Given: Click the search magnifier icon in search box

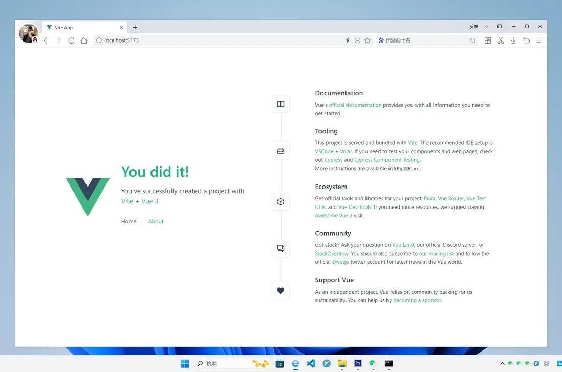Looking at the screenshot, I should 473,40.
